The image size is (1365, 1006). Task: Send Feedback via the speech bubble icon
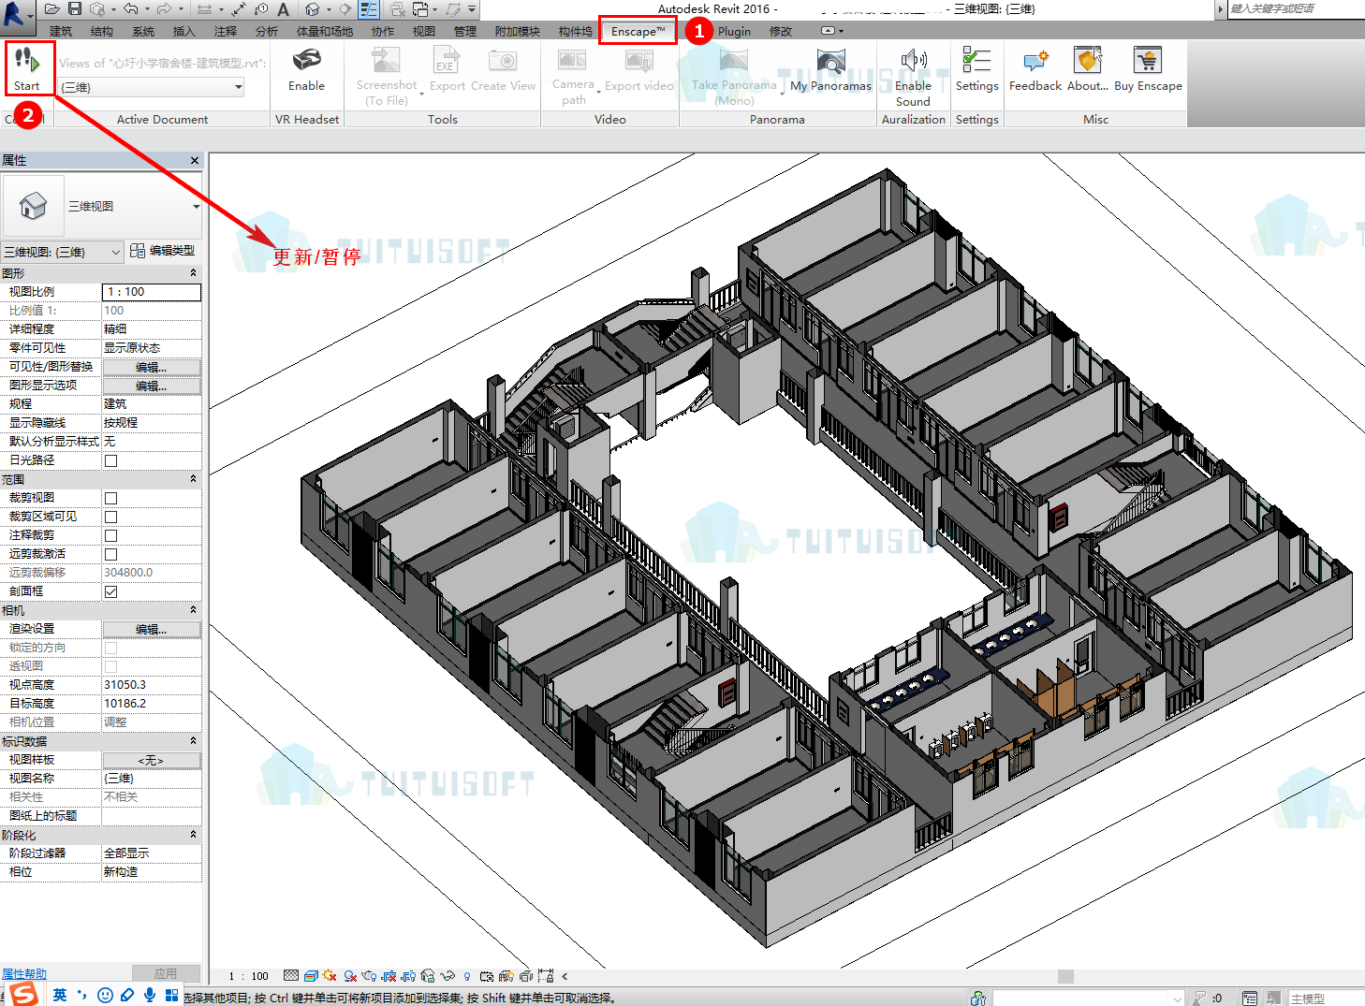click(1035, 62)
